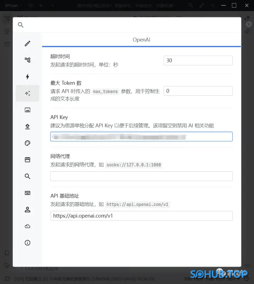Click the forward arrow in title bar
The height and width of the screenshot is (284, 254).
coord(53,5)
